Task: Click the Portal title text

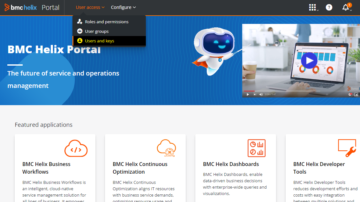Action: click(50, 7)
